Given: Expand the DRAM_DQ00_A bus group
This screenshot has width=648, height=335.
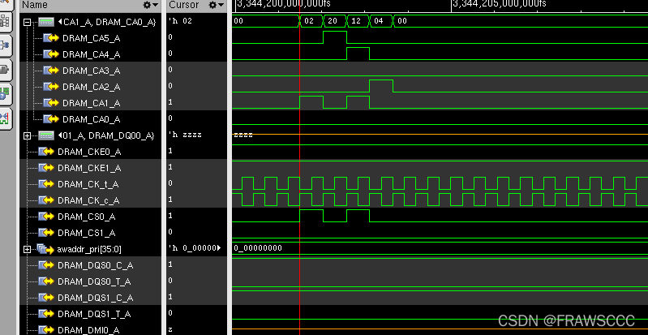Looking at the screenshot, I should pos(28,135).
